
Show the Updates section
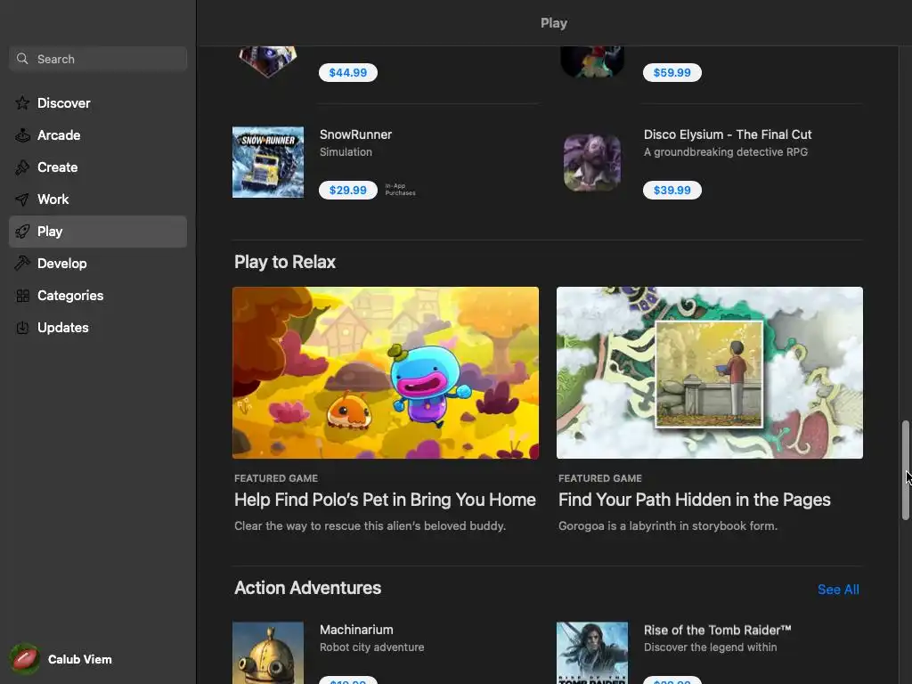pos(98,328)
